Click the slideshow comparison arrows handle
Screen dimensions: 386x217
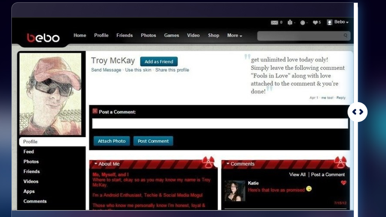coord(357,112)
